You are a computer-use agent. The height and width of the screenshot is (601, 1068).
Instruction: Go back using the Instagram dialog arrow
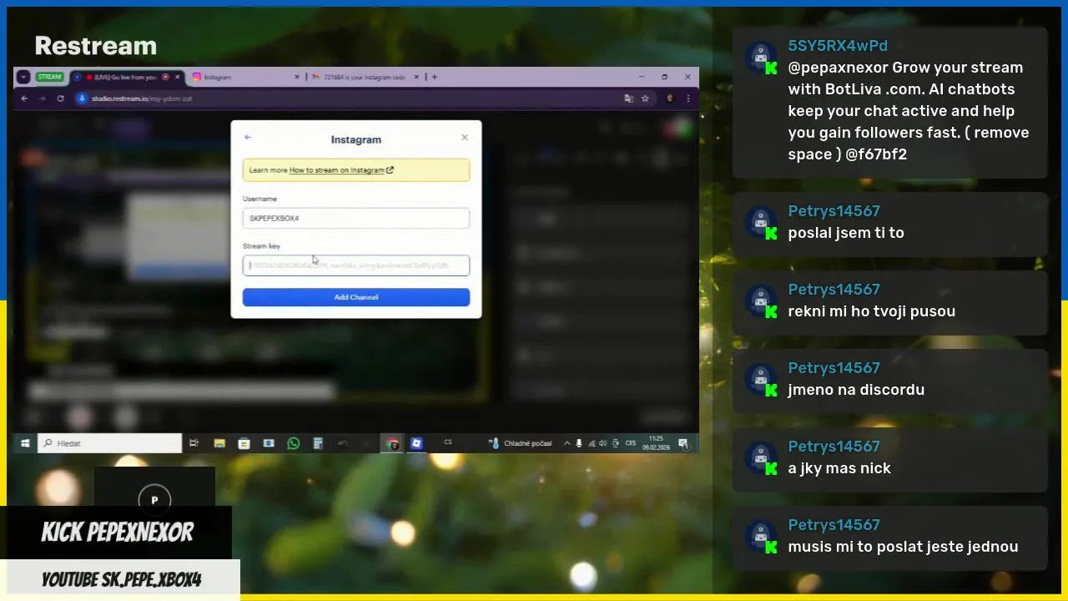tap(247, 138)
